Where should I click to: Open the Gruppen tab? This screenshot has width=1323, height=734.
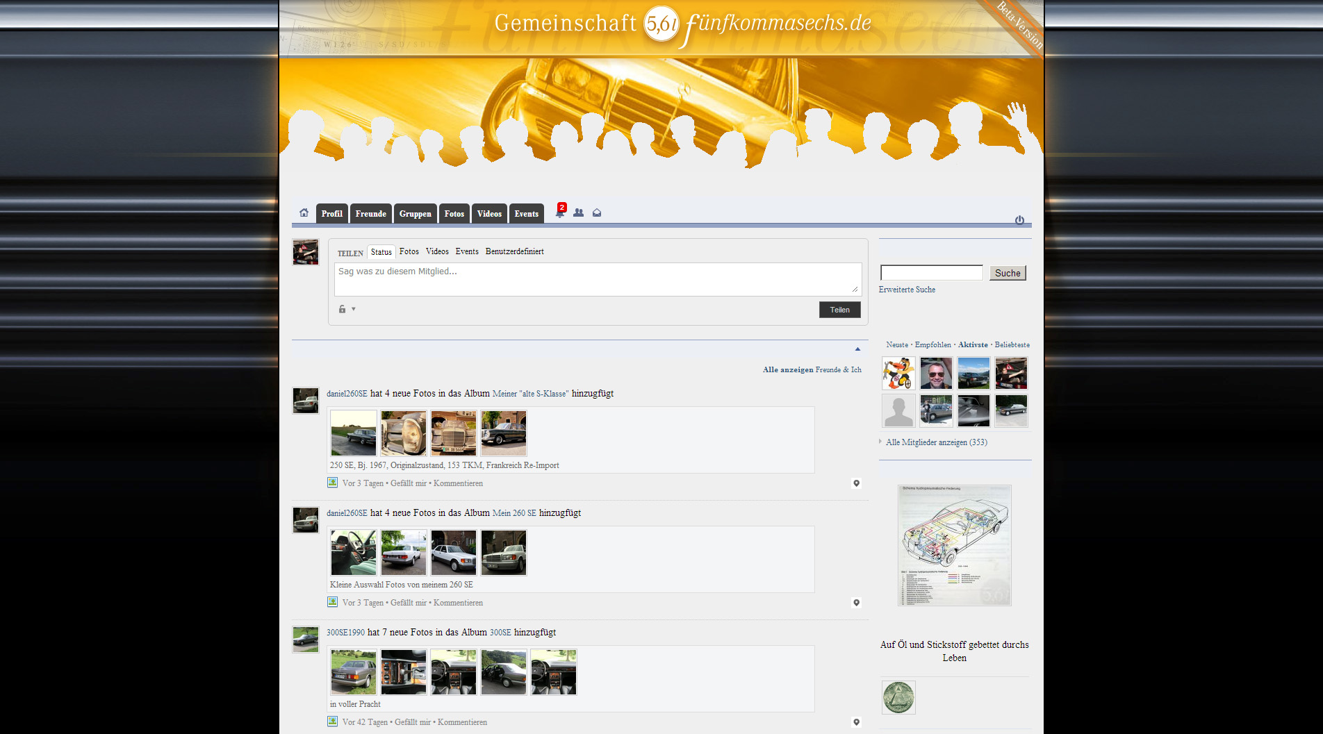coord(415,214)
